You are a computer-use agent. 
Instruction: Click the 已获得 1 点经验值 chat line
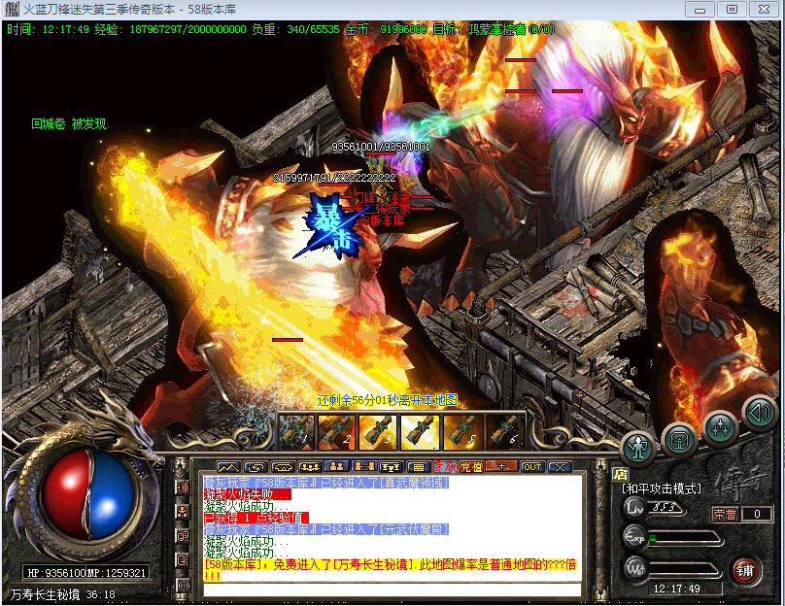(256, 518)
